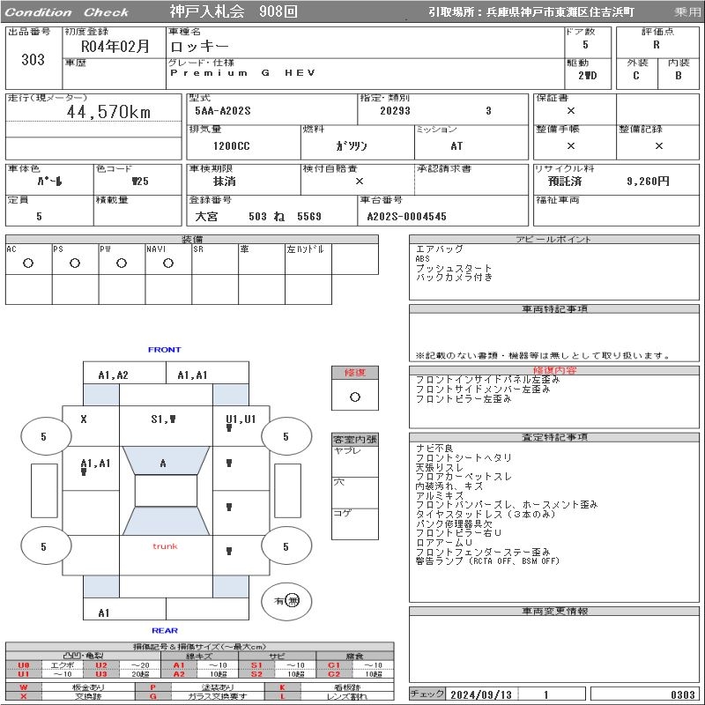Viewport: 705px width, 705px height.
Task: Click the front-right tire circle marked 5
Action: (286, 436)
